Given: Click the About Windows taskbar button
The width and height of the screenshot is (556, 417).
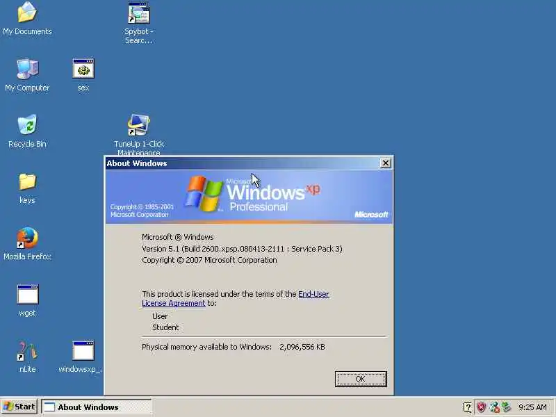Looking at the screenshot, I should click(97, 407).
